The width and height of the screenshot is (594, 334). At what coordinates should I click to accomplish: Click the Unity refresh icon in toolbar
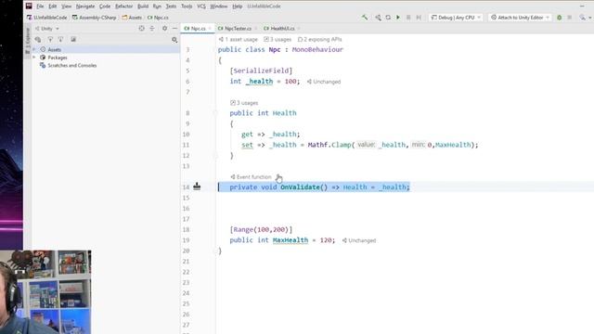388,18
